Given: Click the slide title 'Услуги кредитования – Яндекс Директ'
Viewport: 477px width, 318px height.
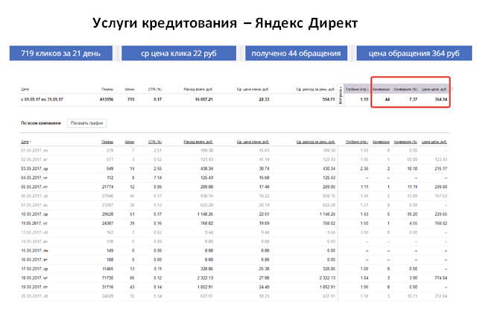Looking at the screenshot, I should (225, 23).
